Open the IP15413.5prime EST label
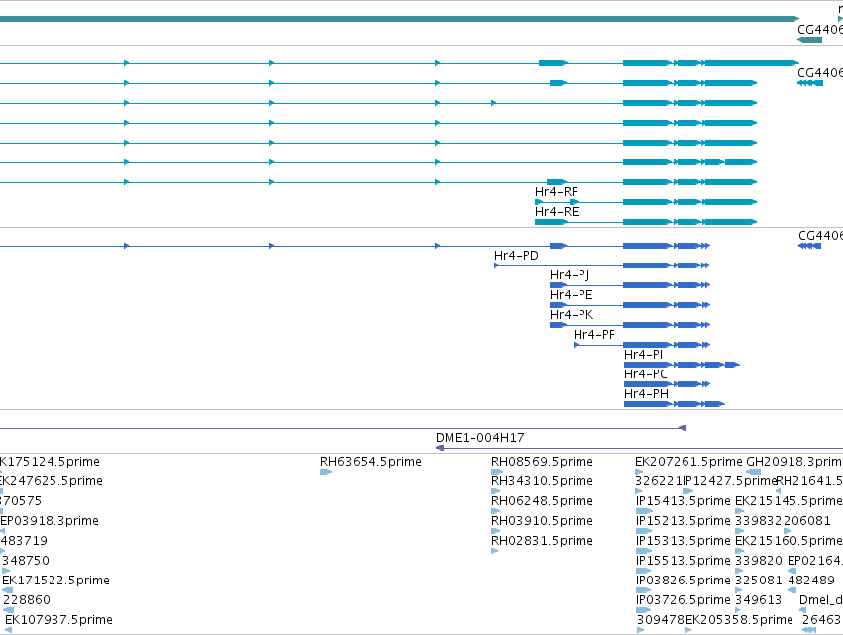The width and height of the screenshot is (843, 635). pyautogui.click(x=683, y=501)
